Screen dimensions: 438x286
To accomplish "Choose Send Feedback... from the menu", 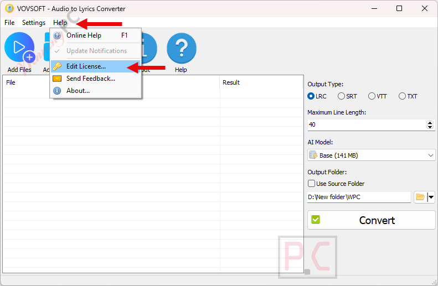I will [95, 79].
